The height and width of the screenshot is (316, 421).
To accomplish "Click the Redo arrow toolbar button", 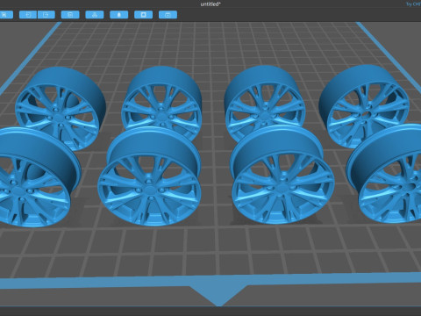I will click(46, 15).
